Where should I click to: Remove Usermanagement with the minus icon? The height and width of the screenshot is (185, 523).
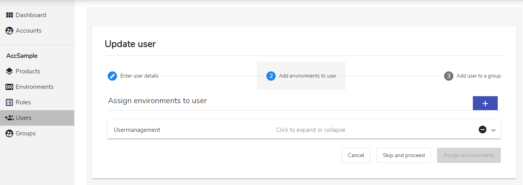(483, 130)
